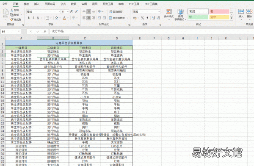Switch to the 页面布局 (Page Layout) tab
The image size is (254, 166).
50,4
